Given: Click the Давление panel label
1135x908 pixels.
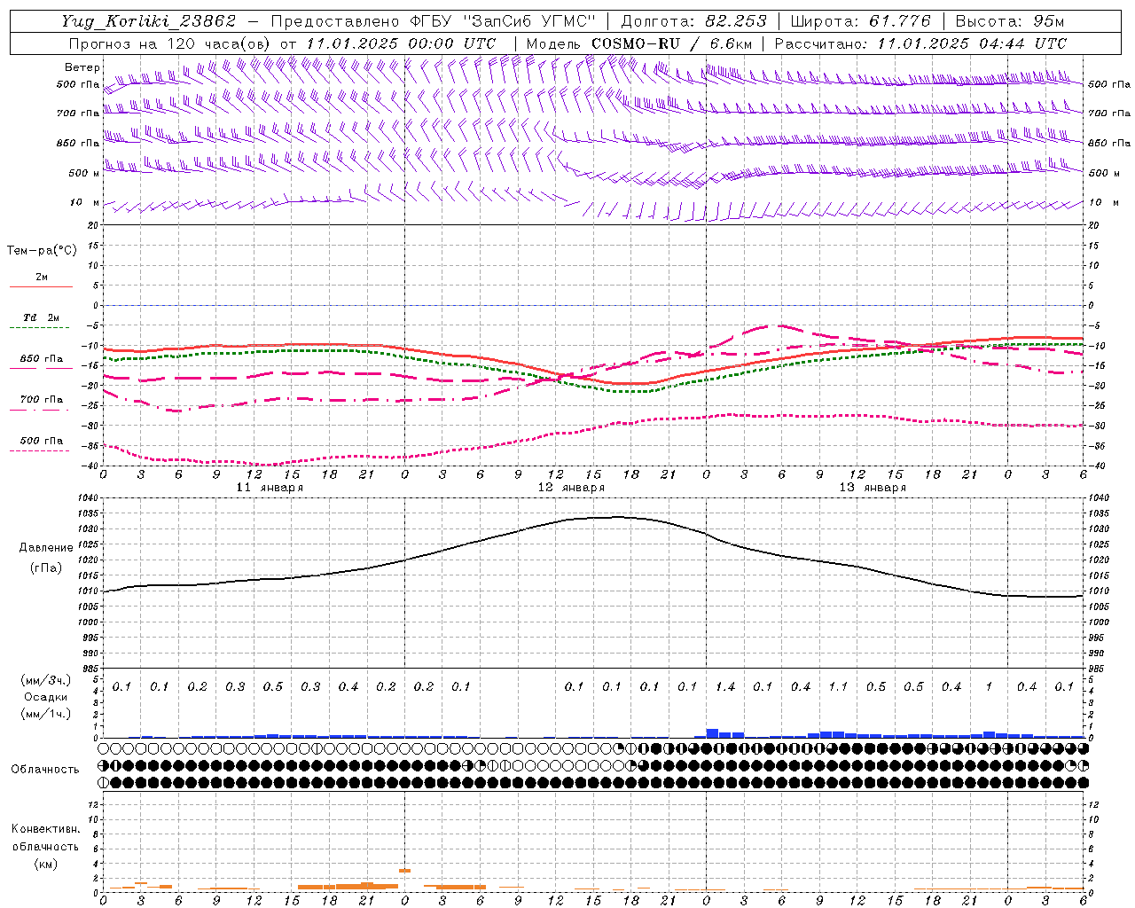Looking at the screenshot, I should point(46,548).
